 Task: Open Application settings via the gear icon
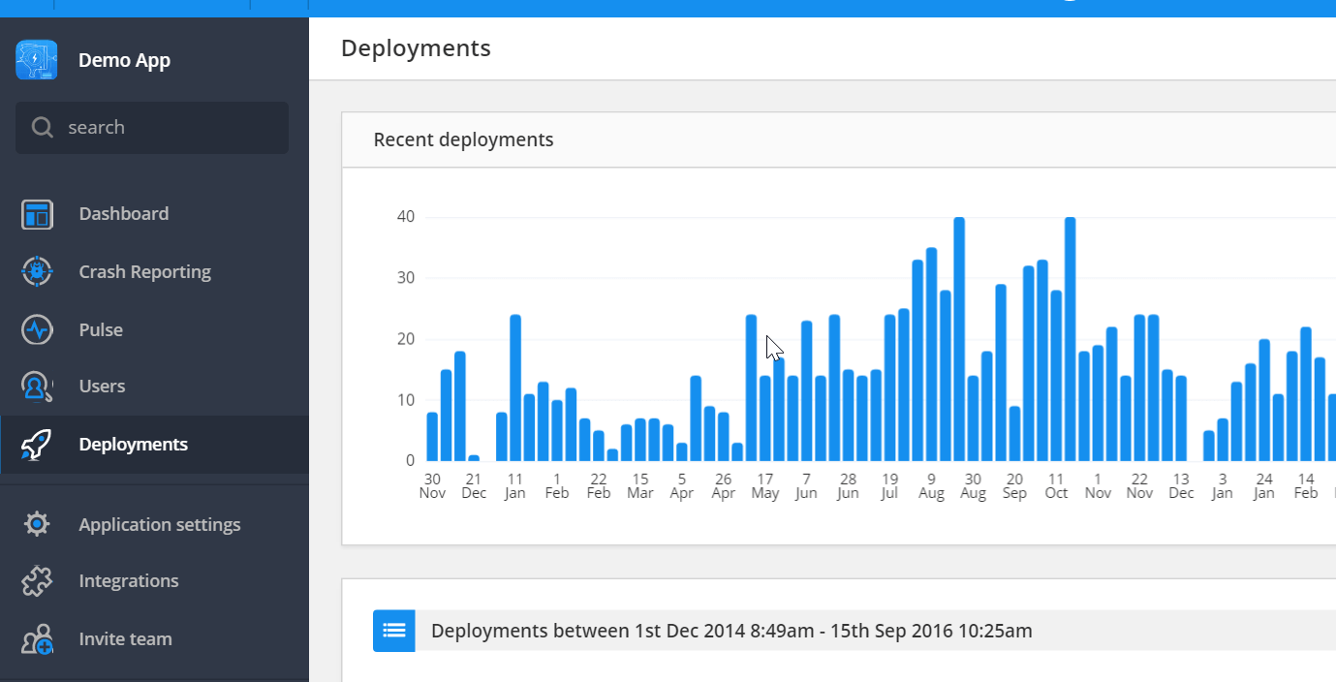[x=36, y=524]
